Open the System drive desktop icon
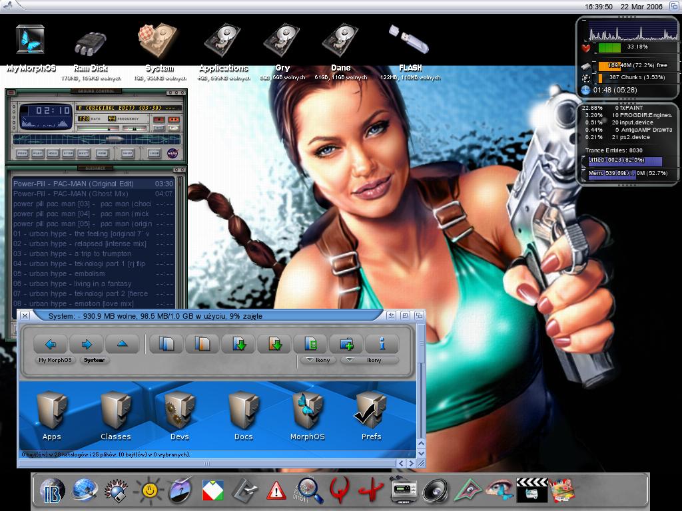Viewport: 682px width, 511px height. (159, 41)
